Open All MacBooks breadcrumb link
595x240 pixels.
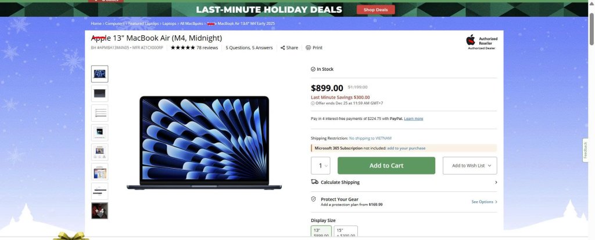pyautogui.click(x=192, y=24)
